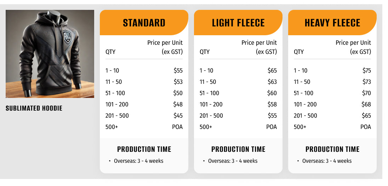This screenshot has height=186, width=388.
Task: Click the $63 price in Light Fleece
Action: (x=272, y=82)
